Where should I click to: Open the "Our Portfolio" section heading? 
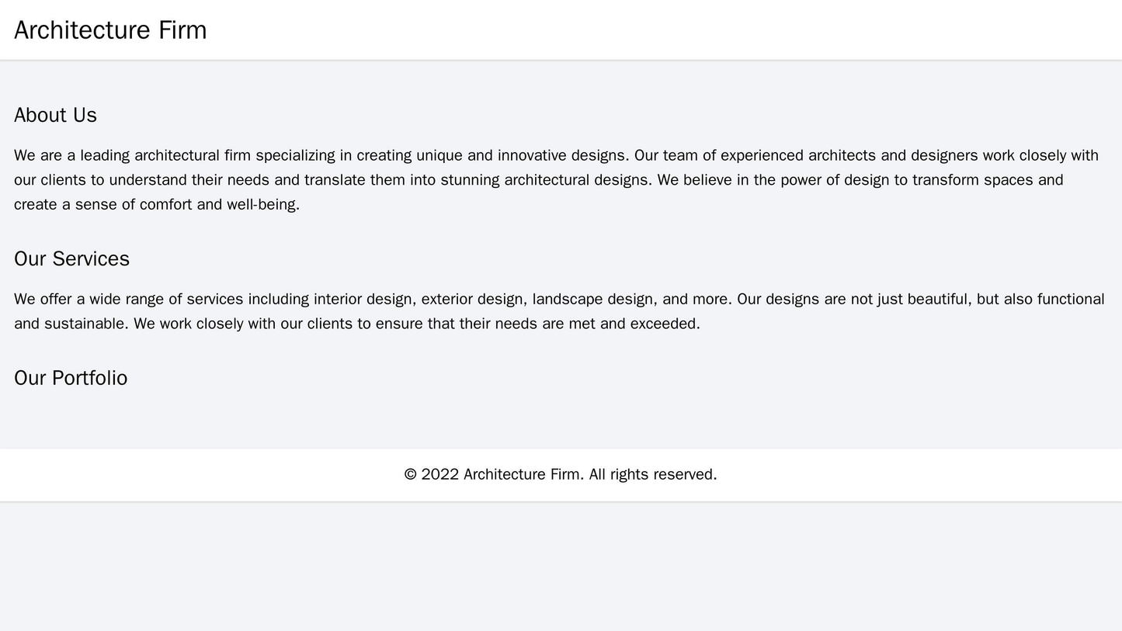click(71, 378)
